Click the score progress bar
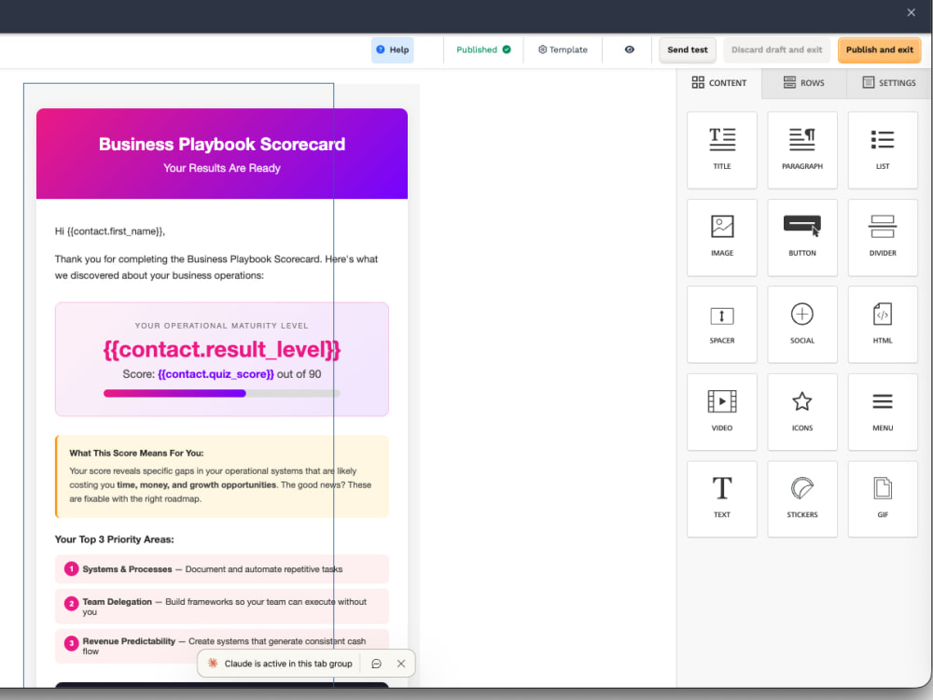 tap(222, 394)
